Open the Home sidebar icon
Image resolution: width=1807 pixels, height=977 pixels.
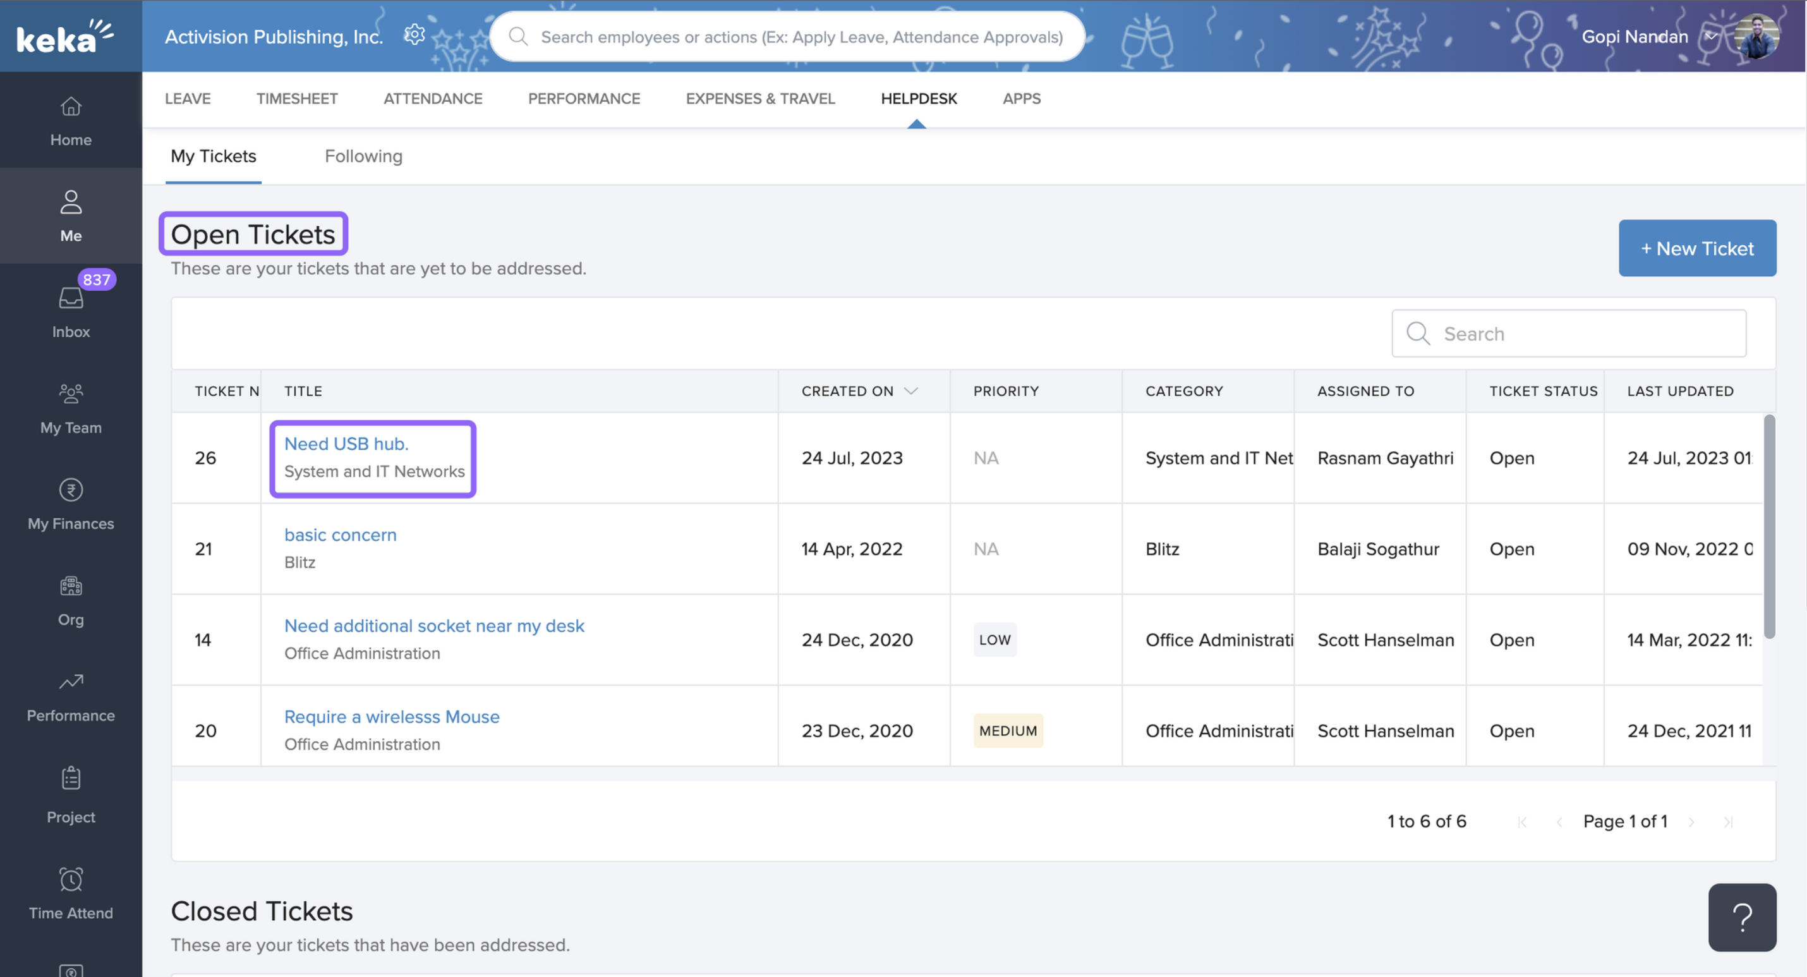coord(71,107)
